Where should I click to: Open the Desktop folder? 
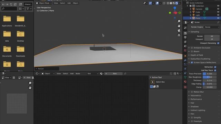click(20, 36)
